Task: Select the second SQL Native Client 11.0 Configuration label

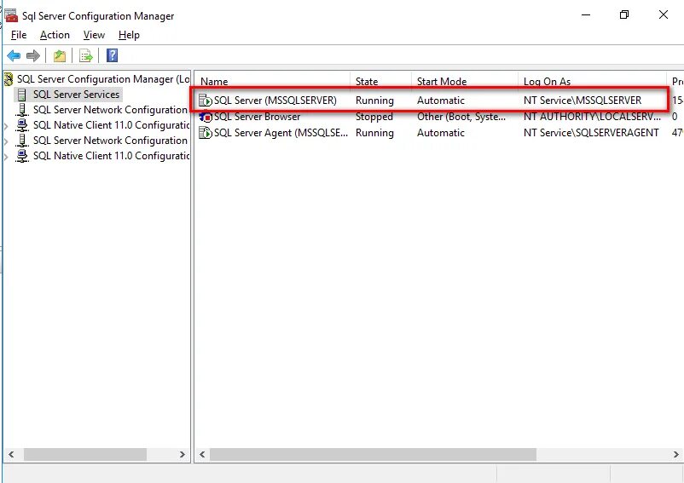Action: (x=111, y=156)
